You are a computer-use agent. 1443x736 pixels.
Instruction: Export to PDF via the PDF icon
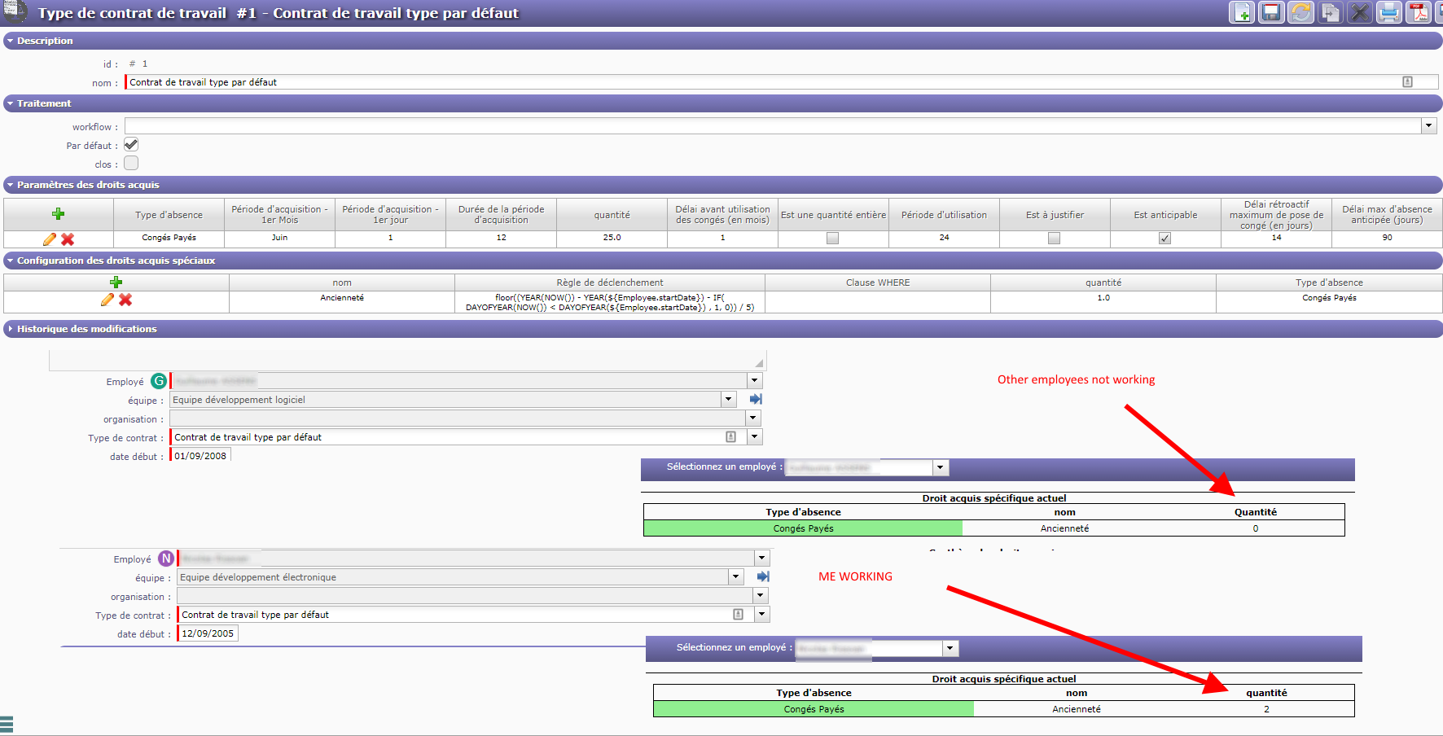coord(1419,13)
